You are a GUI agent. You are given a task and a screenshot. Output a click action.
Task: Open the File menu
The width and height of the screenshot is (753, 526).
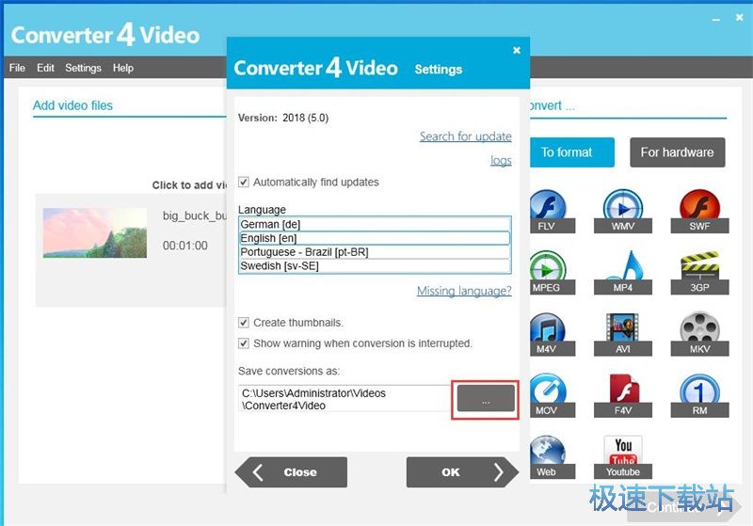click(17, 68)
